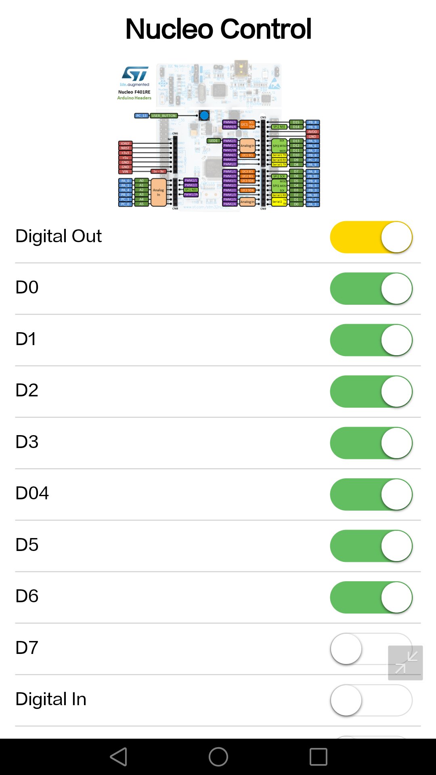Switch off the D6 toggle
The height and width of the screenshot is (775, 436).
click(x=371, y=597)
